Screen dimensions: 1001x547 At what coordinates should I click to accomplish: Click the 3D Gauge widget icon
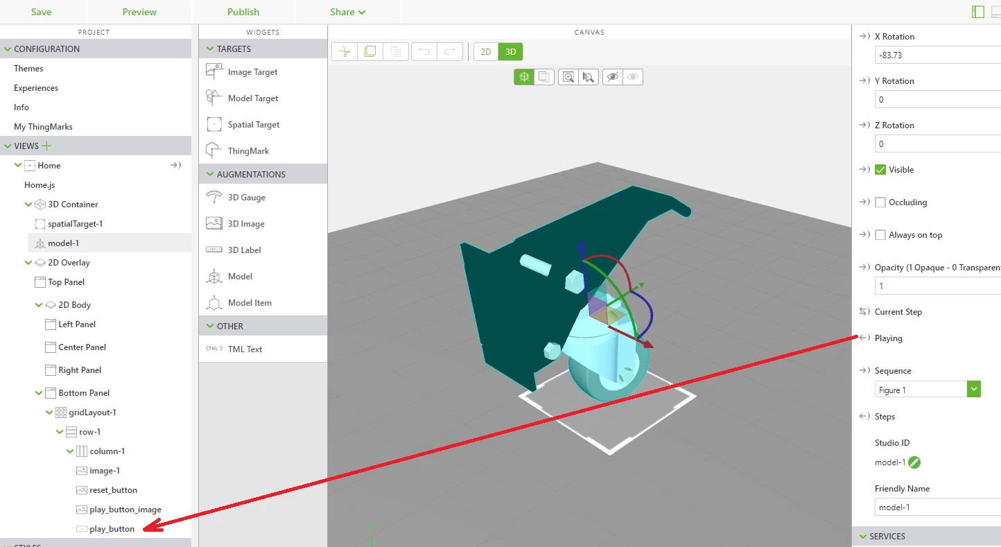point(214,197)
